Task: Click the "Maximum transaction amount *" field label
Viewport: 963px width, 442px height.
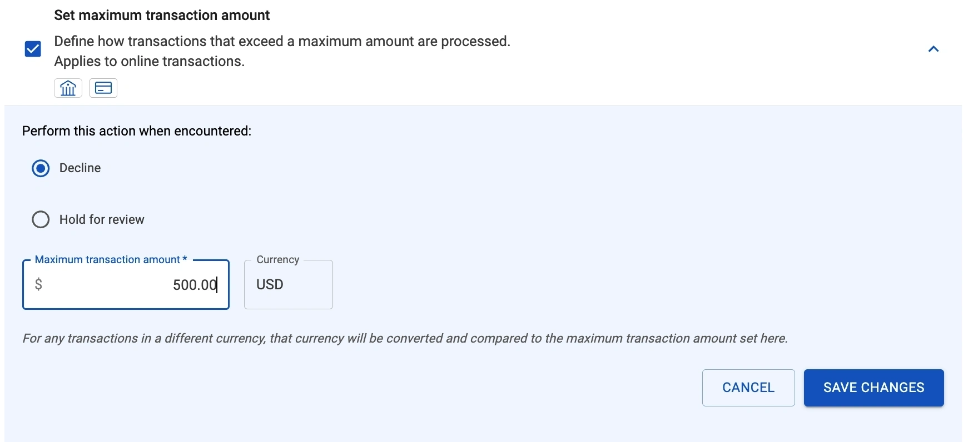Action: (x=111, y=259)
